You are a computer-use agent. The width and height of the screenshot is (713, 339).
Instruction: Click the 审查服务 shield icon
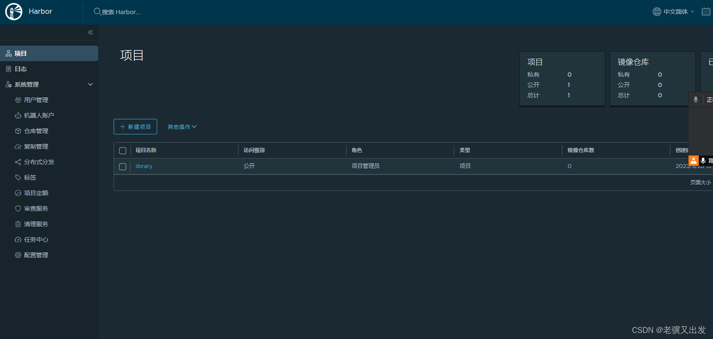pyautogui.click(x=18, y=208)
